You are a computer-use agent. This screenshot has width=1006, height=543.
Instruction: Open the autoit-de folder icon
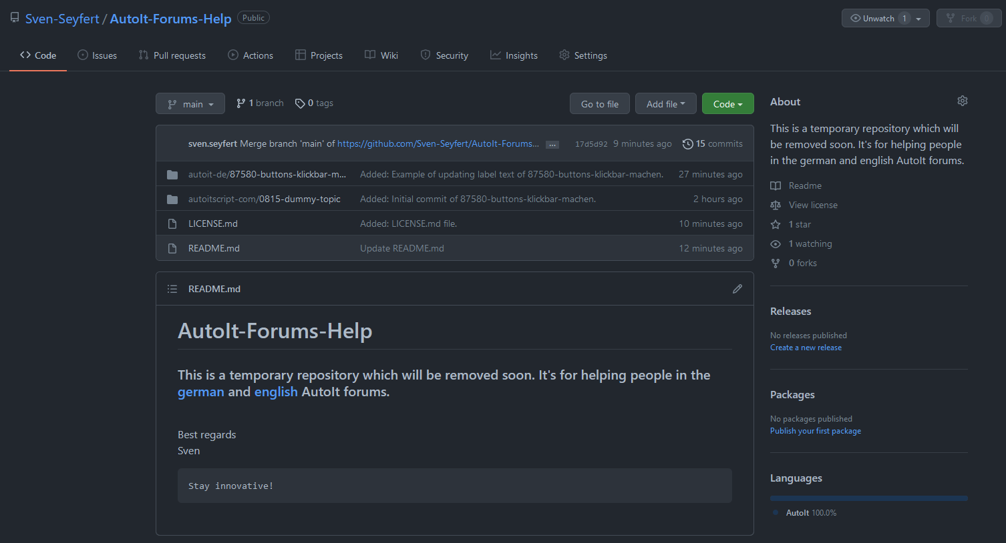(x=172, y=175)
